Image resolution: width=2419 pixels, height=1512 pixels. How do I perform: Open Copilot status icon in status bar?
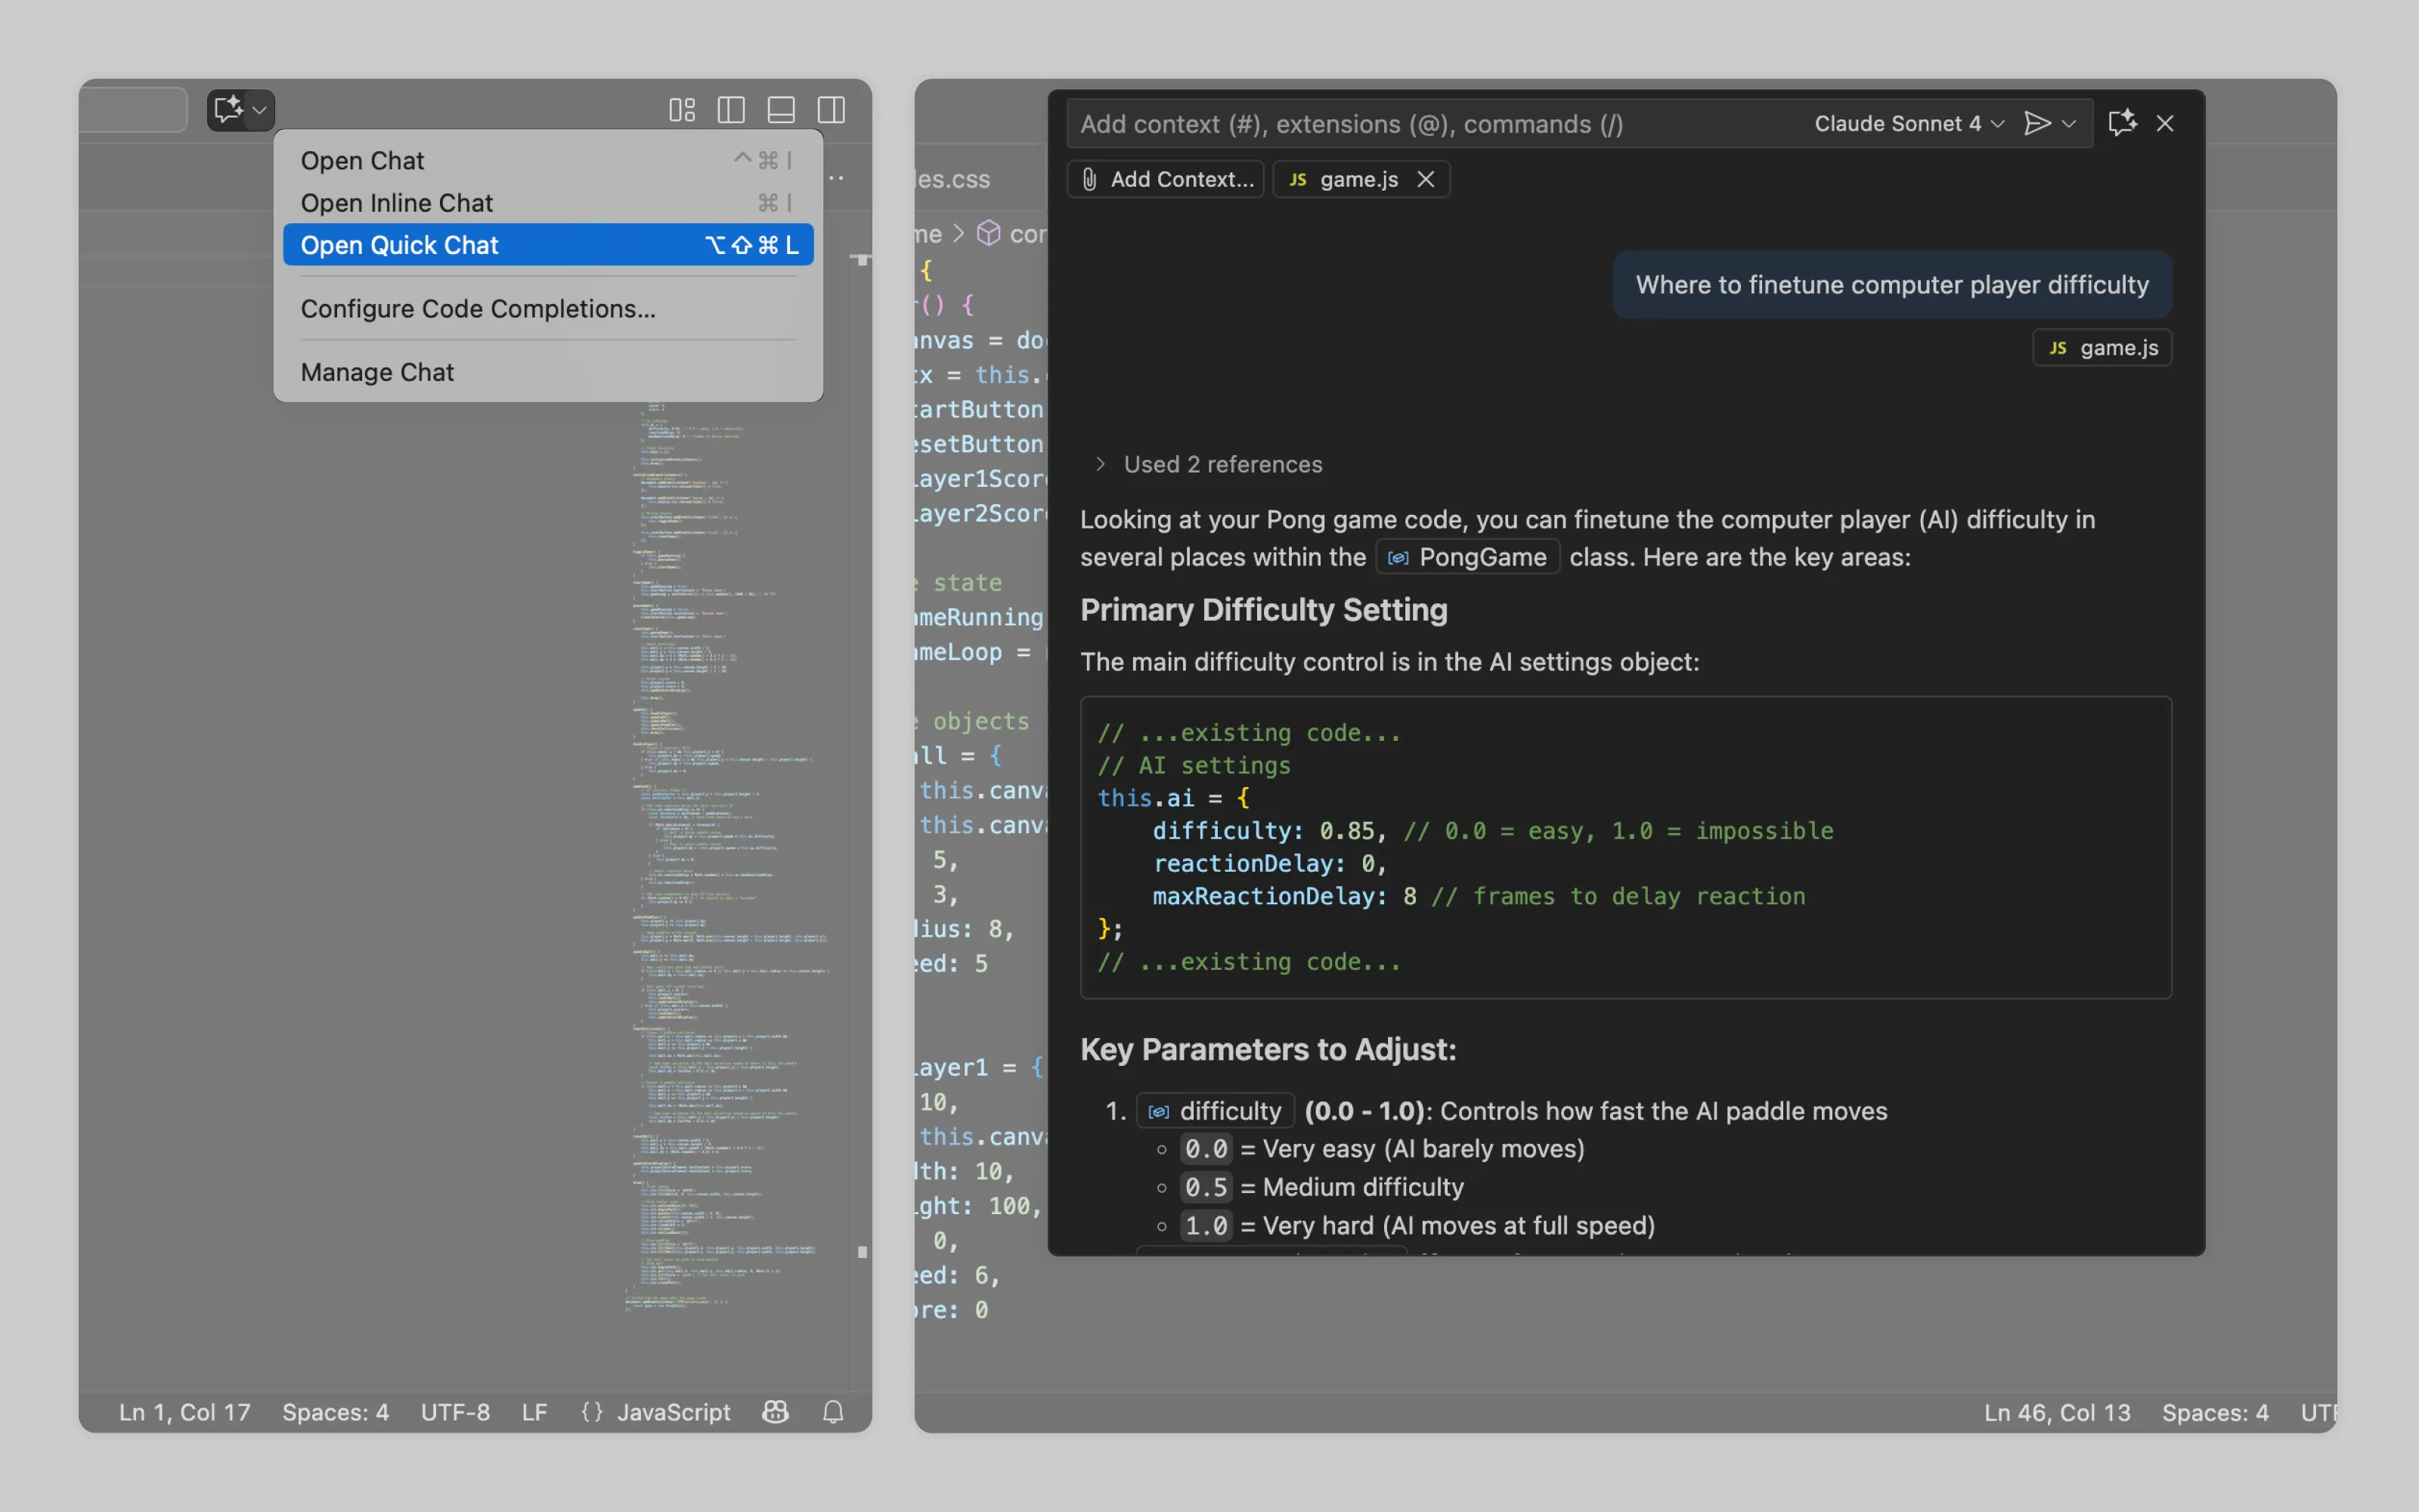click(776, 1411)
